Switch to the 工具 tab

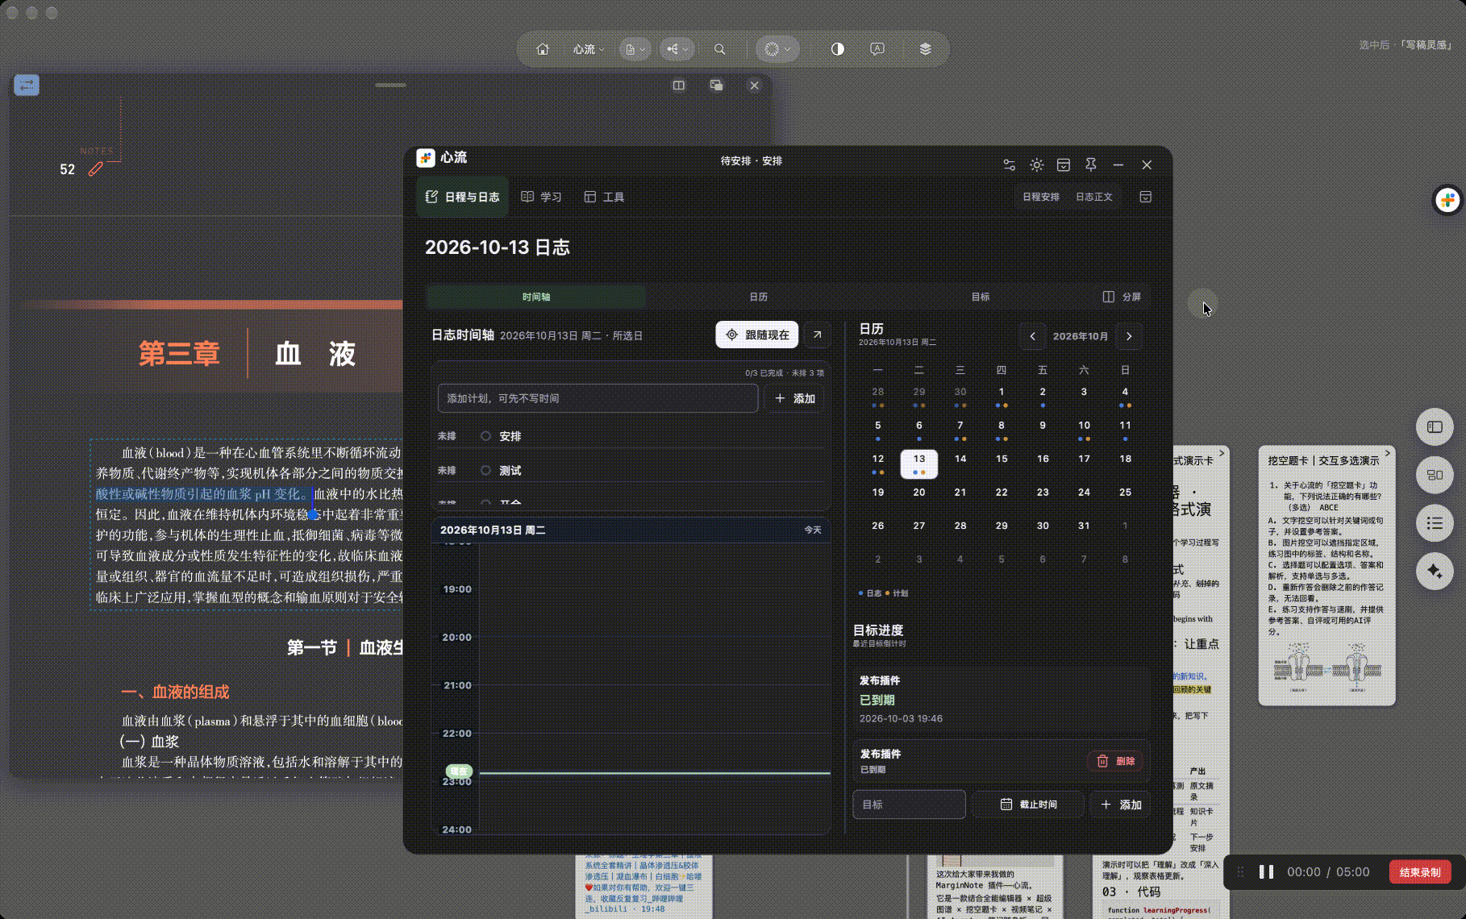click(604, 197)
